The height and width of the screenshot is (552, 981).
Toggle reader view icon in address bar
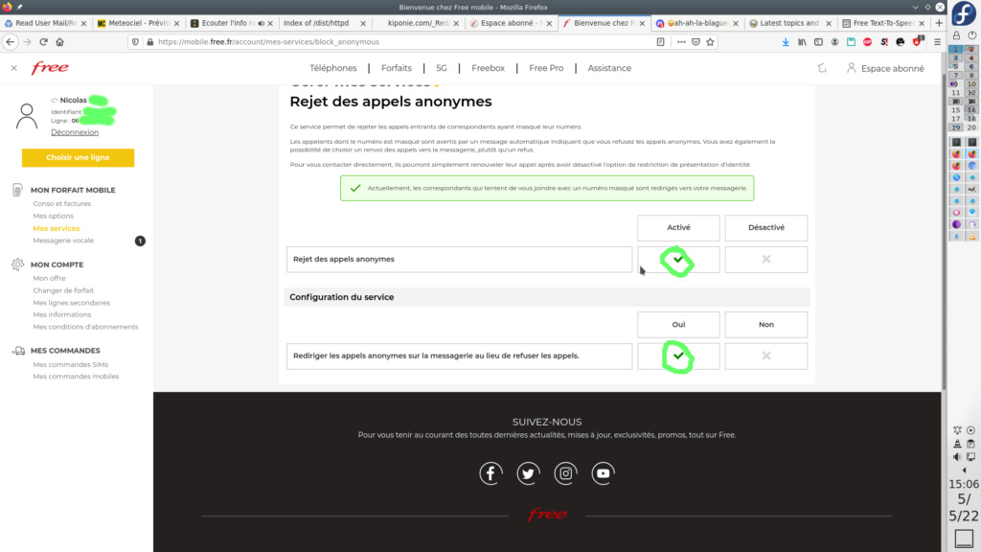661,42
